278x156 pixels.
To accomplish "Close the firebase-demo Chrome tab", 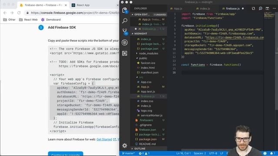I will 66,5.
